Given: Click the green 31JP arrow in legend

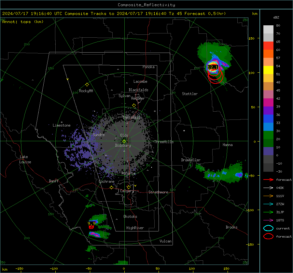Looking at the screenshot, I should (x=268, y=212).
